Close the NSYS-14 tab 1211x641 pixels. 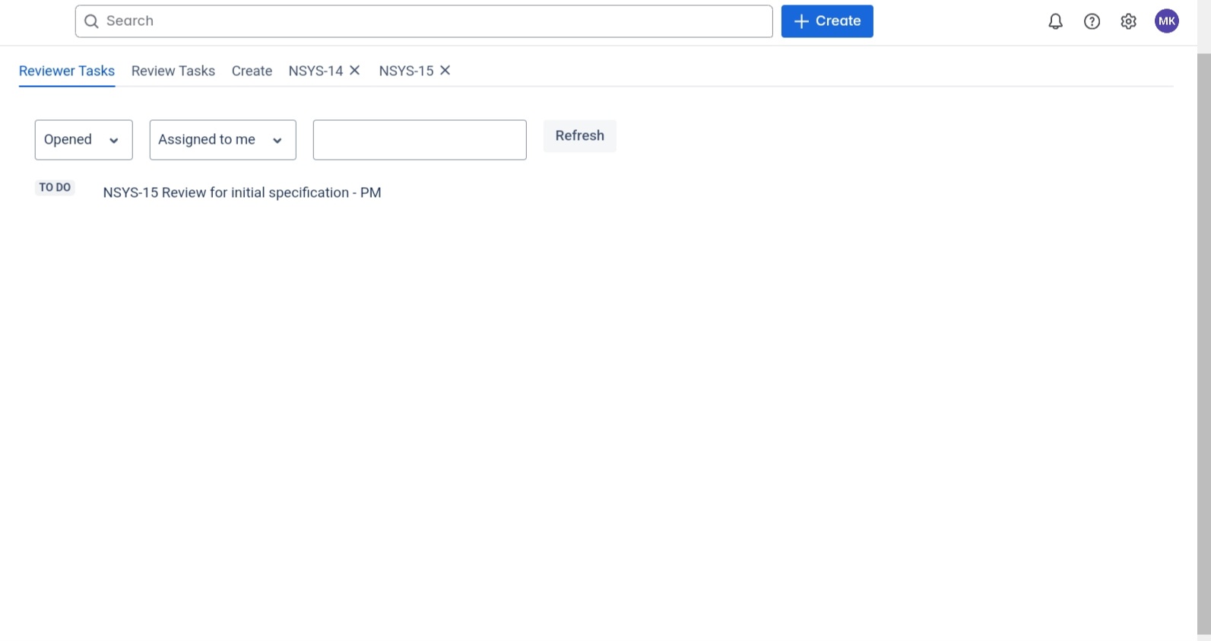(x=354, y=70)
